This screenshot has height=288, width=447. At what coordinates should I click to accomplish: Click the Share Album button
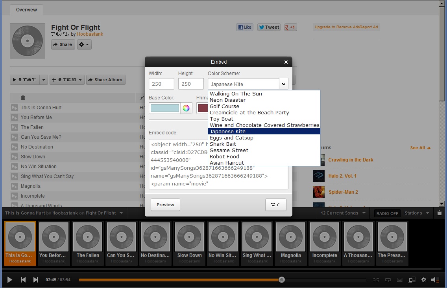tap(106, 80)
